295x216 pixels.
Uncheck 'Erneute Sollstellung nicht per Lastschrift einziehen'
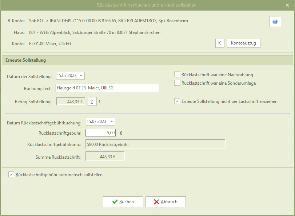click(177, 101)
